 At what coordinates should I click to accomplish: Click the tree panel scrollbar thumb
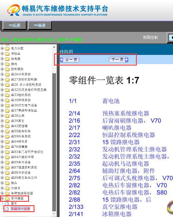point(54,142)
